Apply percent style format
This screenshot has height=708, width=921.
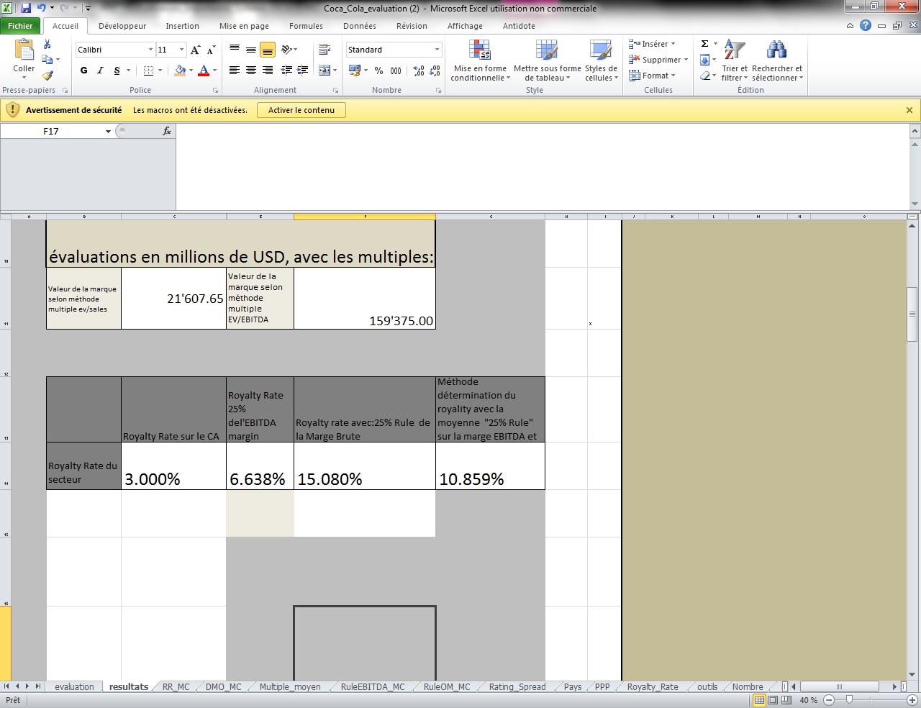pyautogui.click(x=378, y=71)
